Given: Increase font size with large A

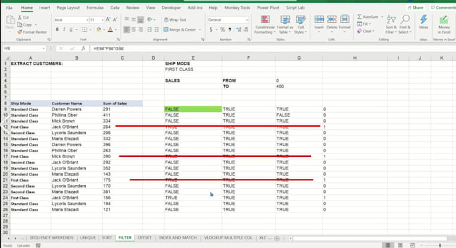Looking at the screenshot, I should point(108,19).
